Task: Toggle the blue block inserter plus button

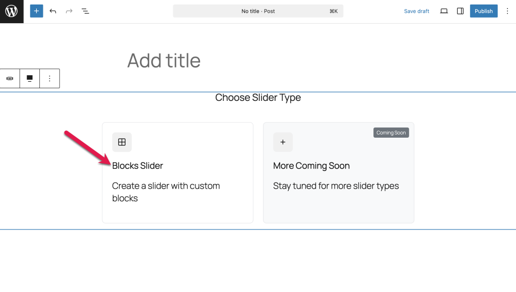Action: pos(36,11)
